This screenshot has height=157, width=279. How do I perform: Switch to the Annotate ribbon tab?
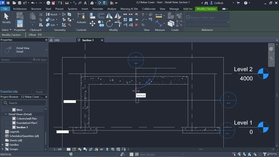tap(98, 9)
